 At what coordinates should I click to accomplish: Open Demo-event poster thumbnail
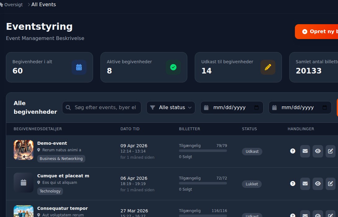click(24, 150)
